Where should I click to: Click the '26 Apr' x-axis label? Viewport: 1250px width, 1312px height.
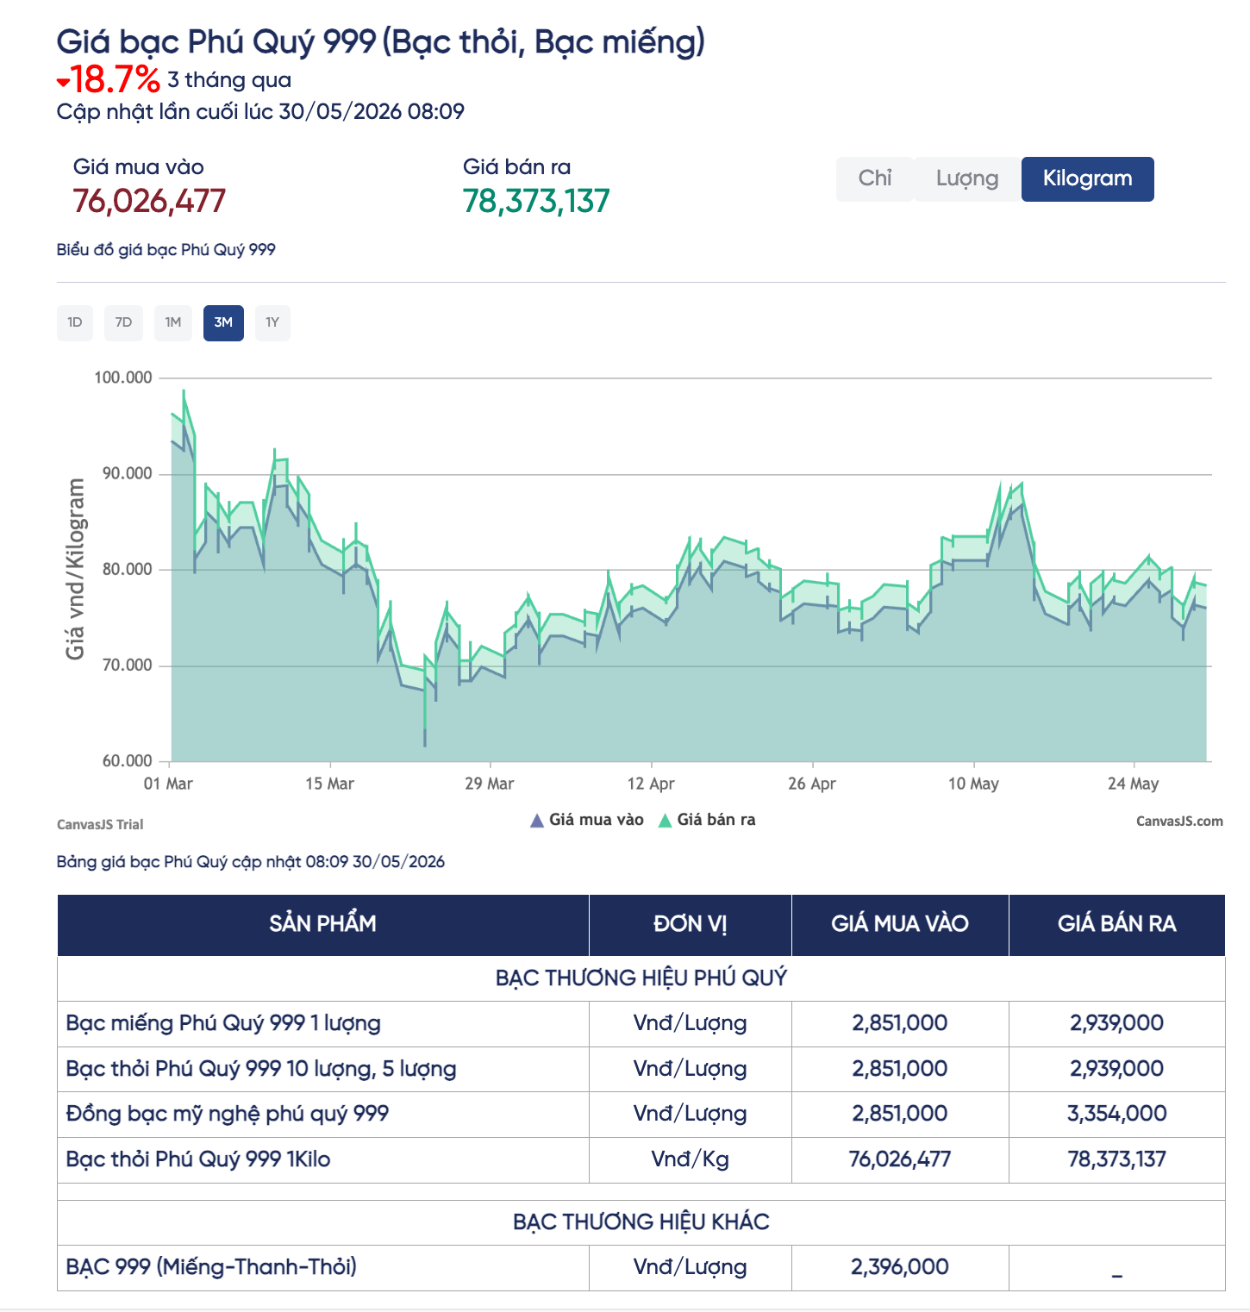(x=812, y=784)
